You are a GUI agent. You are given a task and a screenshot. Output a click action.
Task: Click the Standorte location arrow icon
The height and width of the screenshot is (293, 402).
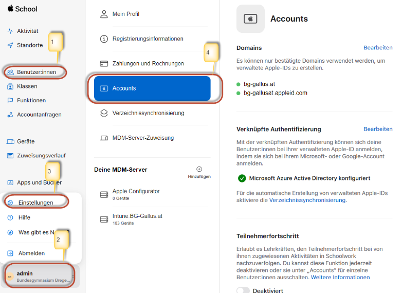tap(10, 45)
